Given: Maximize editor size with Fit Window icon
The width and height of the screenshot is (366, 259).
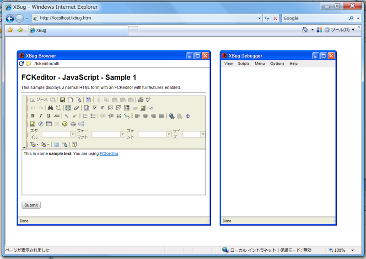Looking at the screenshot, I should point(56,144).
